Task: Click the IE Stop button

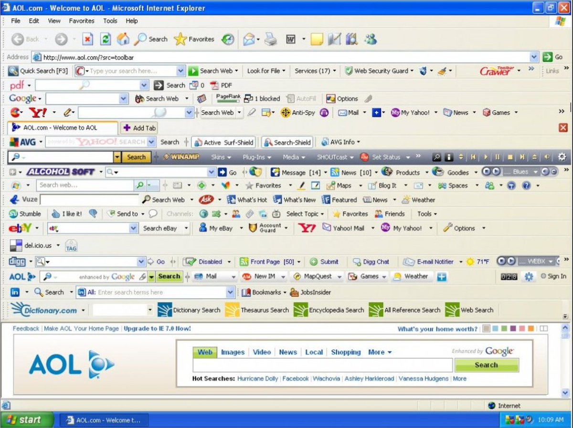Action: pos(87,39)
